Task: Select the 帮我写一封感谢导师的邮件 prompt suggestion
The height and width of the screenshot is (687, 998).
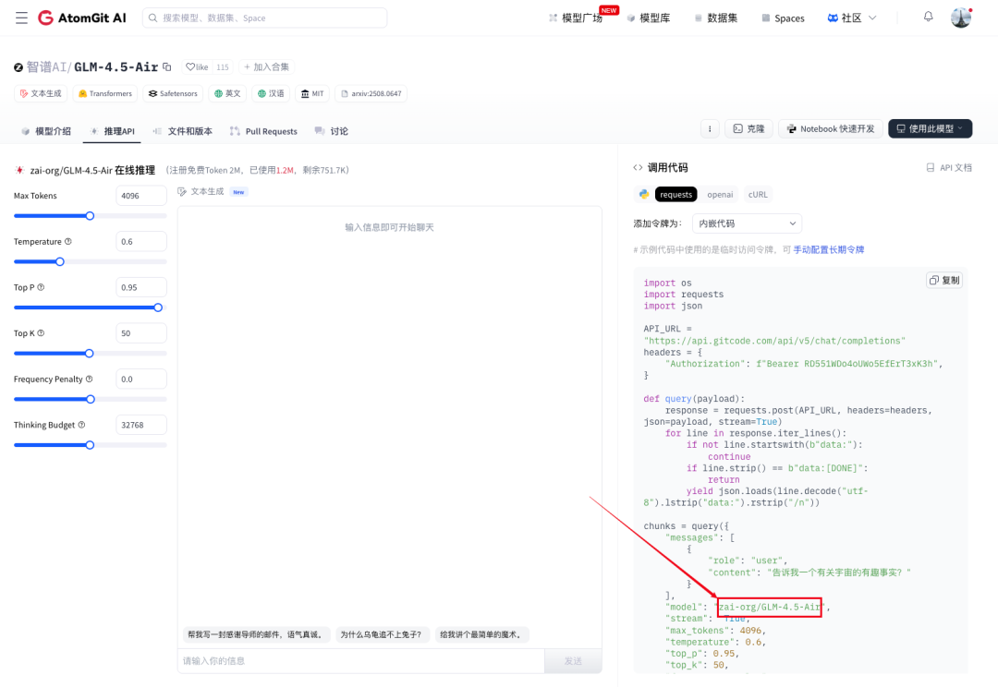Action: pyautogui.click(x=256, y=634)
